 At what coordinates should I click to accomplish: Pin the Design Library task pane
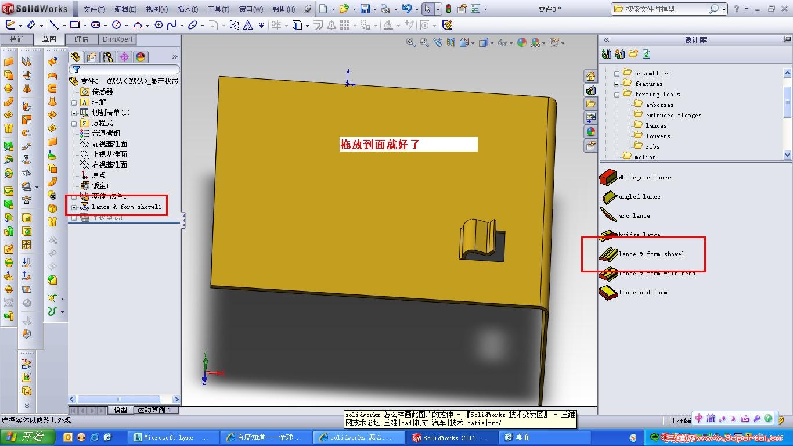pyautogui.click(x=786, y=39)
